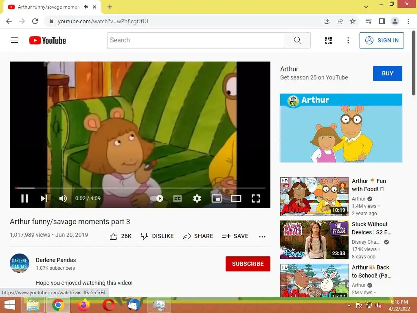Open the YouTube guide hamburger menu
Image resolution: width=417 pixels, height=313 pixels.
pos(15,40)
